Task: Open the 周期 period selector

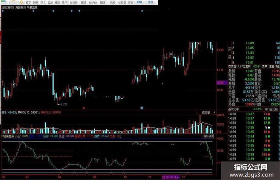Action: tap(83, 3)
